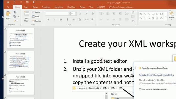Open Customize Quick Access Toolbar dropdown
The width and height of the screenshot is (176, 99).
40,2
